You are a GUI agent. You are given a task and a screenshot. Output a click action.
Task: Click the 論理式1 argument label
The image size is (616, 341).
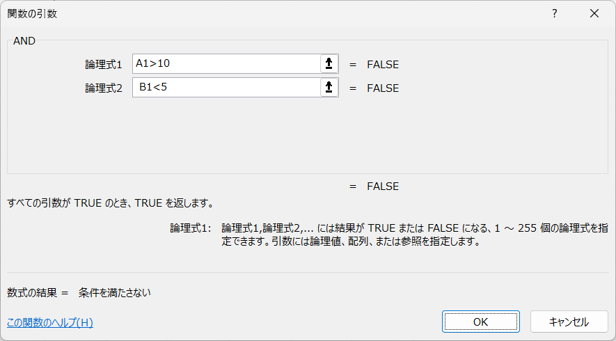click(104, 65)
